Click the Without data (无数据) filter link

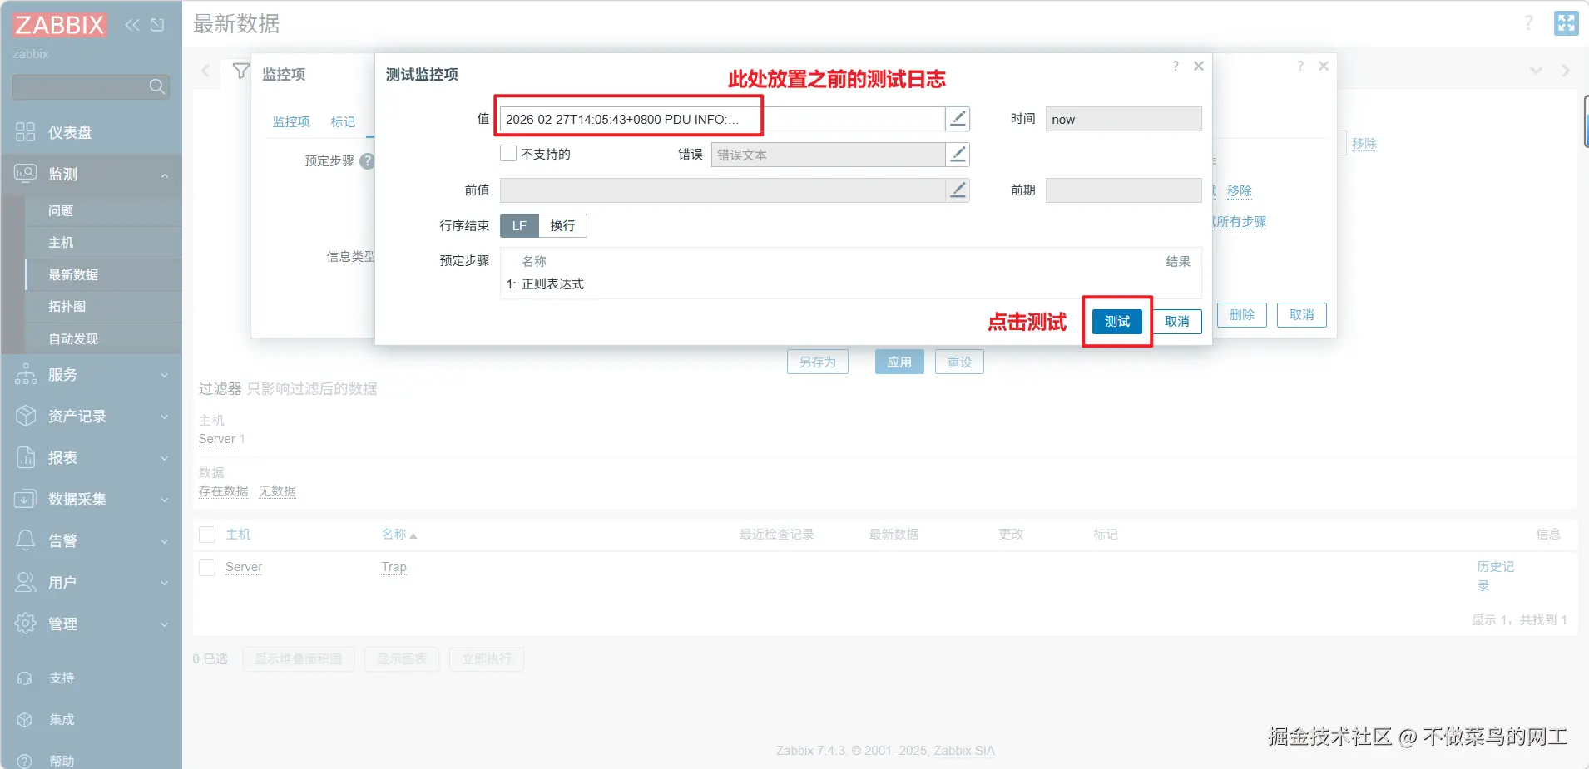277,491
